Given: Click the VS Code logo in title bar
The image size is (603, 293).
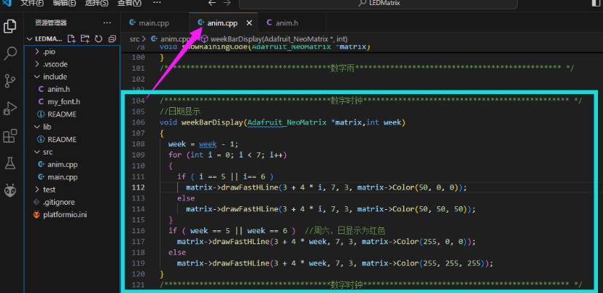Looking at the screenshot, I should coord(7,2).
